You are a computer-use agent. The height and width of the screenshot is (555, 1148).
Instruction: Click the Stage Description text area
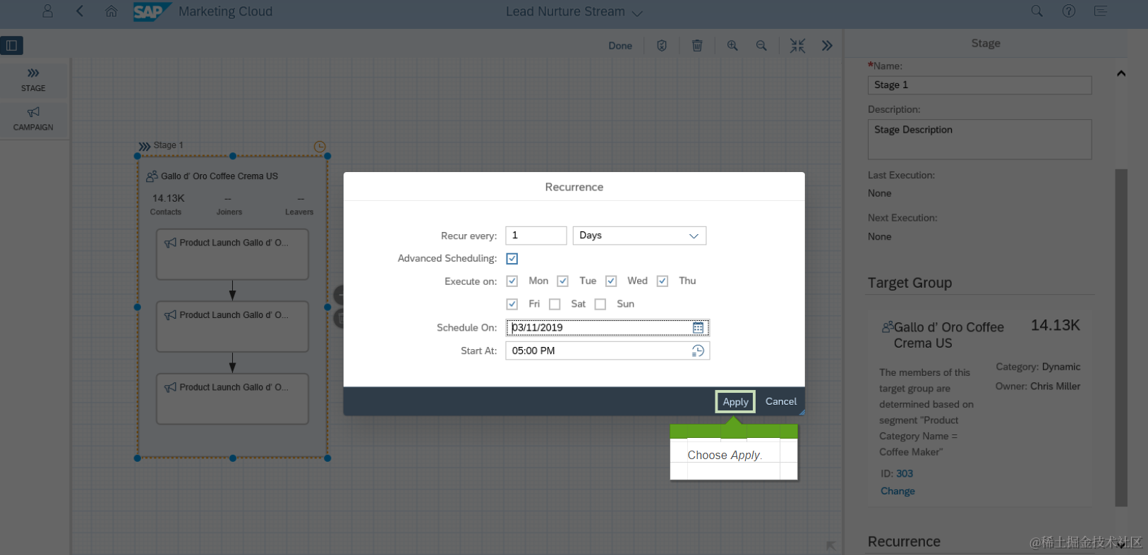(x=979, y=139)
